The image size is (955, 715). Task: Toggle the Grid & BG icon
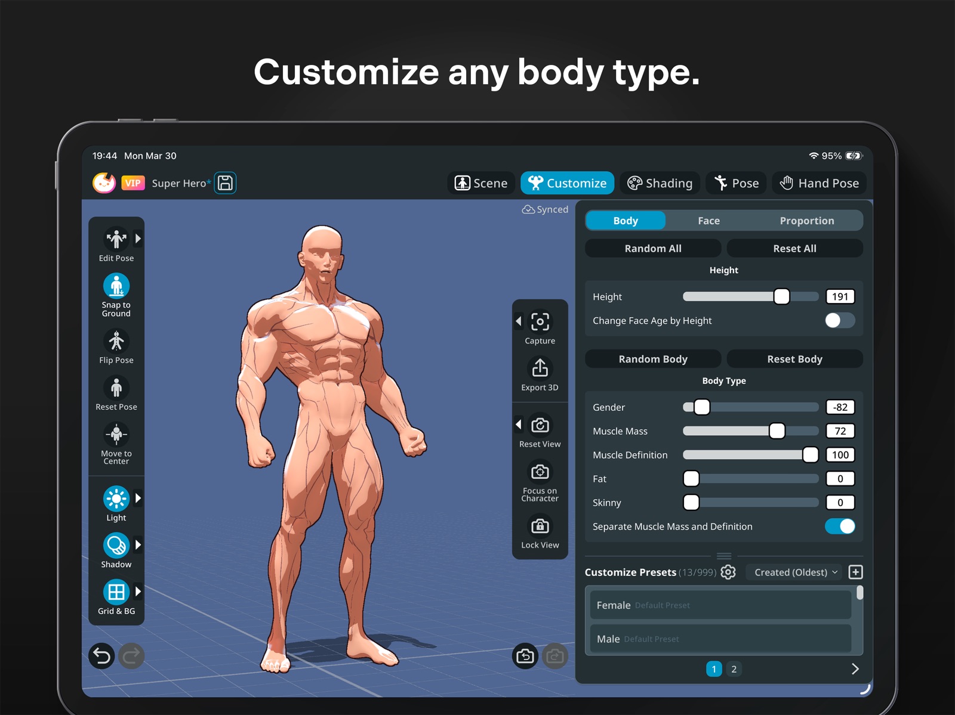pos(116,592)
